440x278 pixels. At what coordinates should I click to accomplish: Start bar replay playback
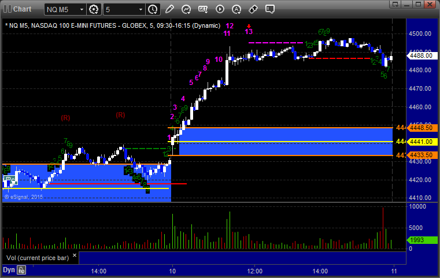(220, 9)
